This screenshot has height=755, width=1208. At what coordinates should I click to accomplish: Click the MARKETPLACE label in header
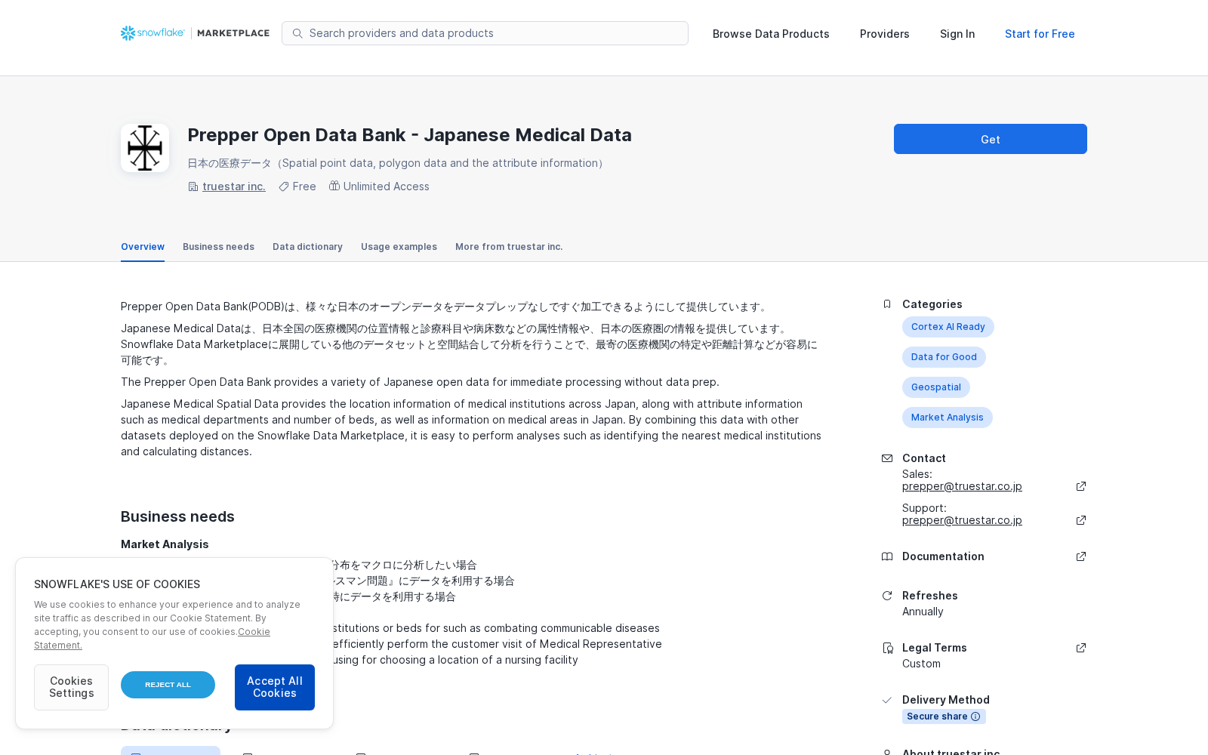point(233,33)
